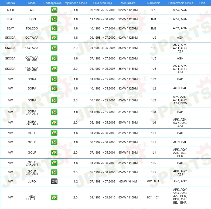Click the petrol fuel icon in the NEW BEETLE row
This screenshot has height=209, width=211.
[54, 197]
